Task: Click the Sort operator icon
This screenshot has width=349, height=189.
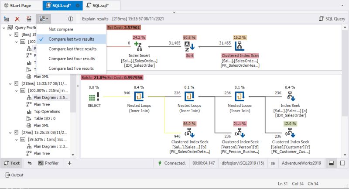Action: point(189,47)
